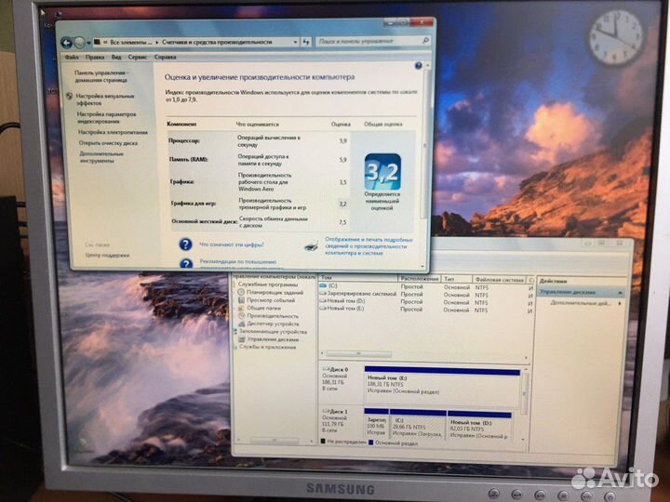Open the 'Файл' menu

[72, 57]
